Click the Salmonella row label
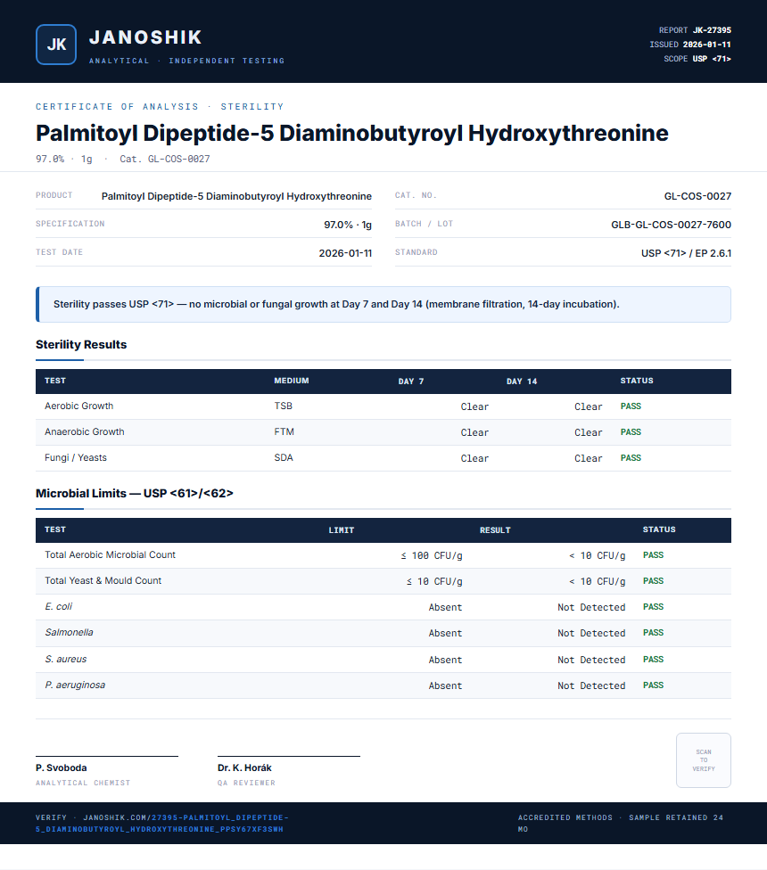The width and height of the screenshot is (767, 870). point(69,633)
